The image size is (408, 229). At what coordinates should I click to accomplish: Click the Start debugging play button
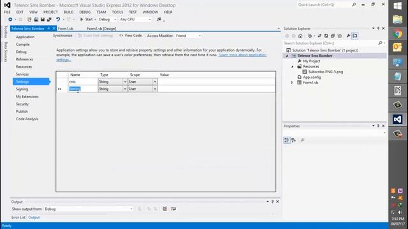(82, 20)
